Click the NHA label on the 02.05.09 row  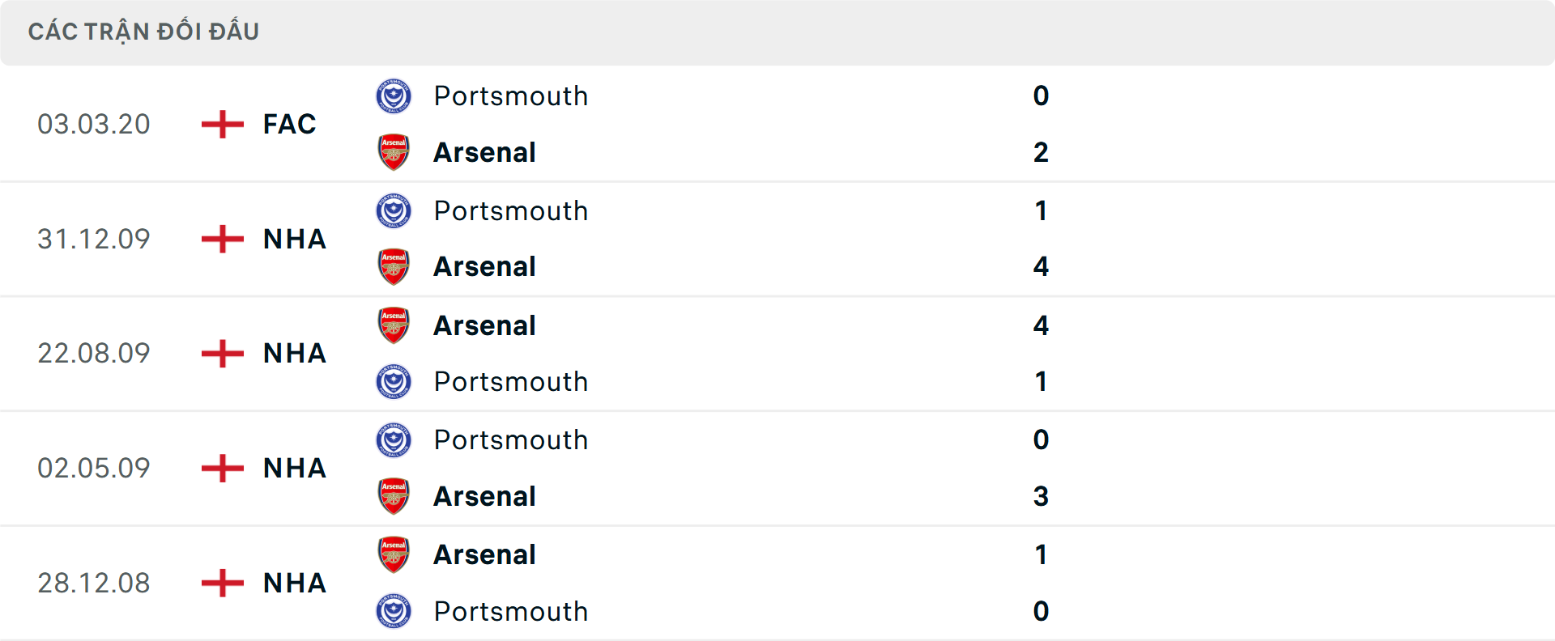(x=293, y=468)
